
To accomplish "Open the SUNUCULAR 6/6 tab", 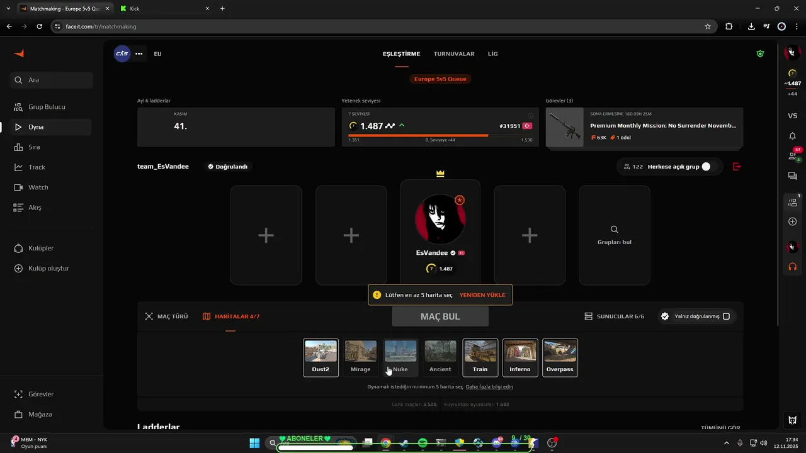I will [x=614, y=316].
